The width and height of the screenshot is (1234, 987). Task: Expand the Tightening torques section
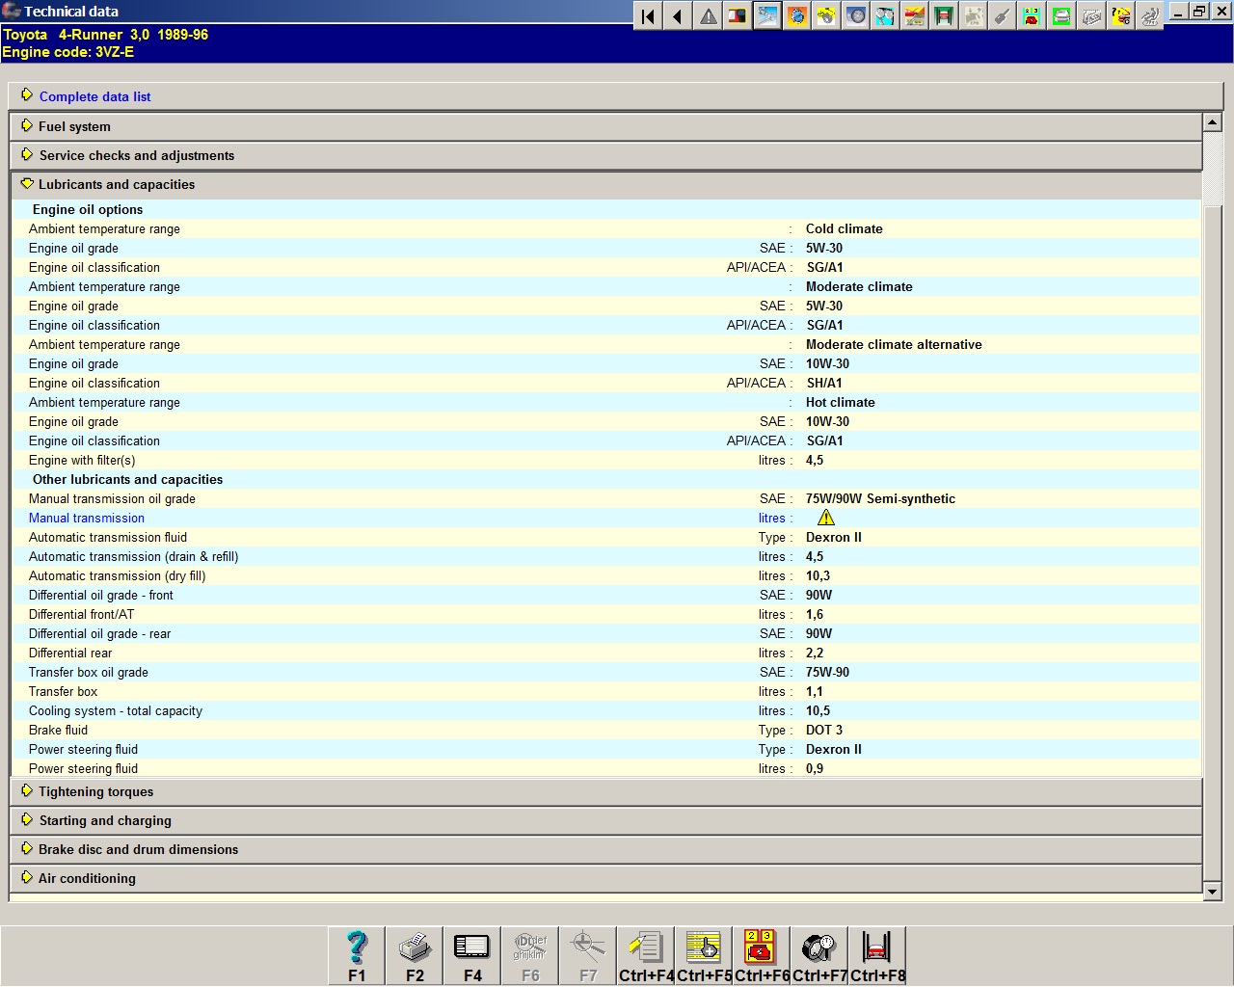(95, 791)
